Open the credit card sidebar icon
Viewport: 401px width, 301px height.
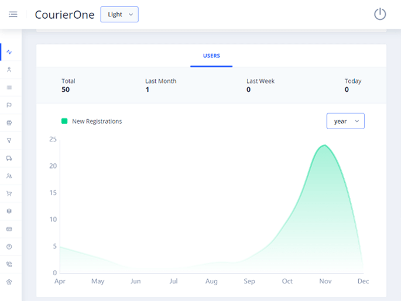click(9, 229)
